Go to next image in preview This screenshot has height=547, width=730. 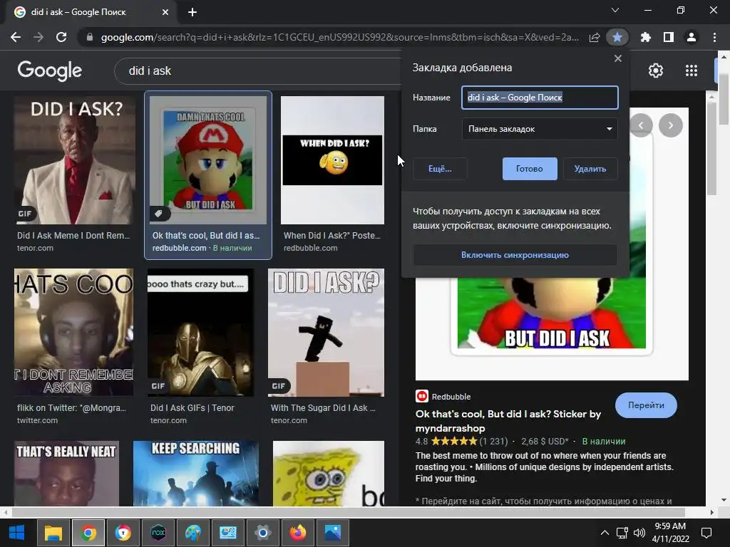[671, 125]
